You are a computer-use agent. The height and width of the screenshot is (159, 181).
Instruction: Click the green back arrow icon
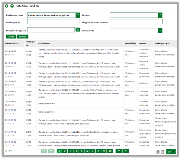pos(7,6)
